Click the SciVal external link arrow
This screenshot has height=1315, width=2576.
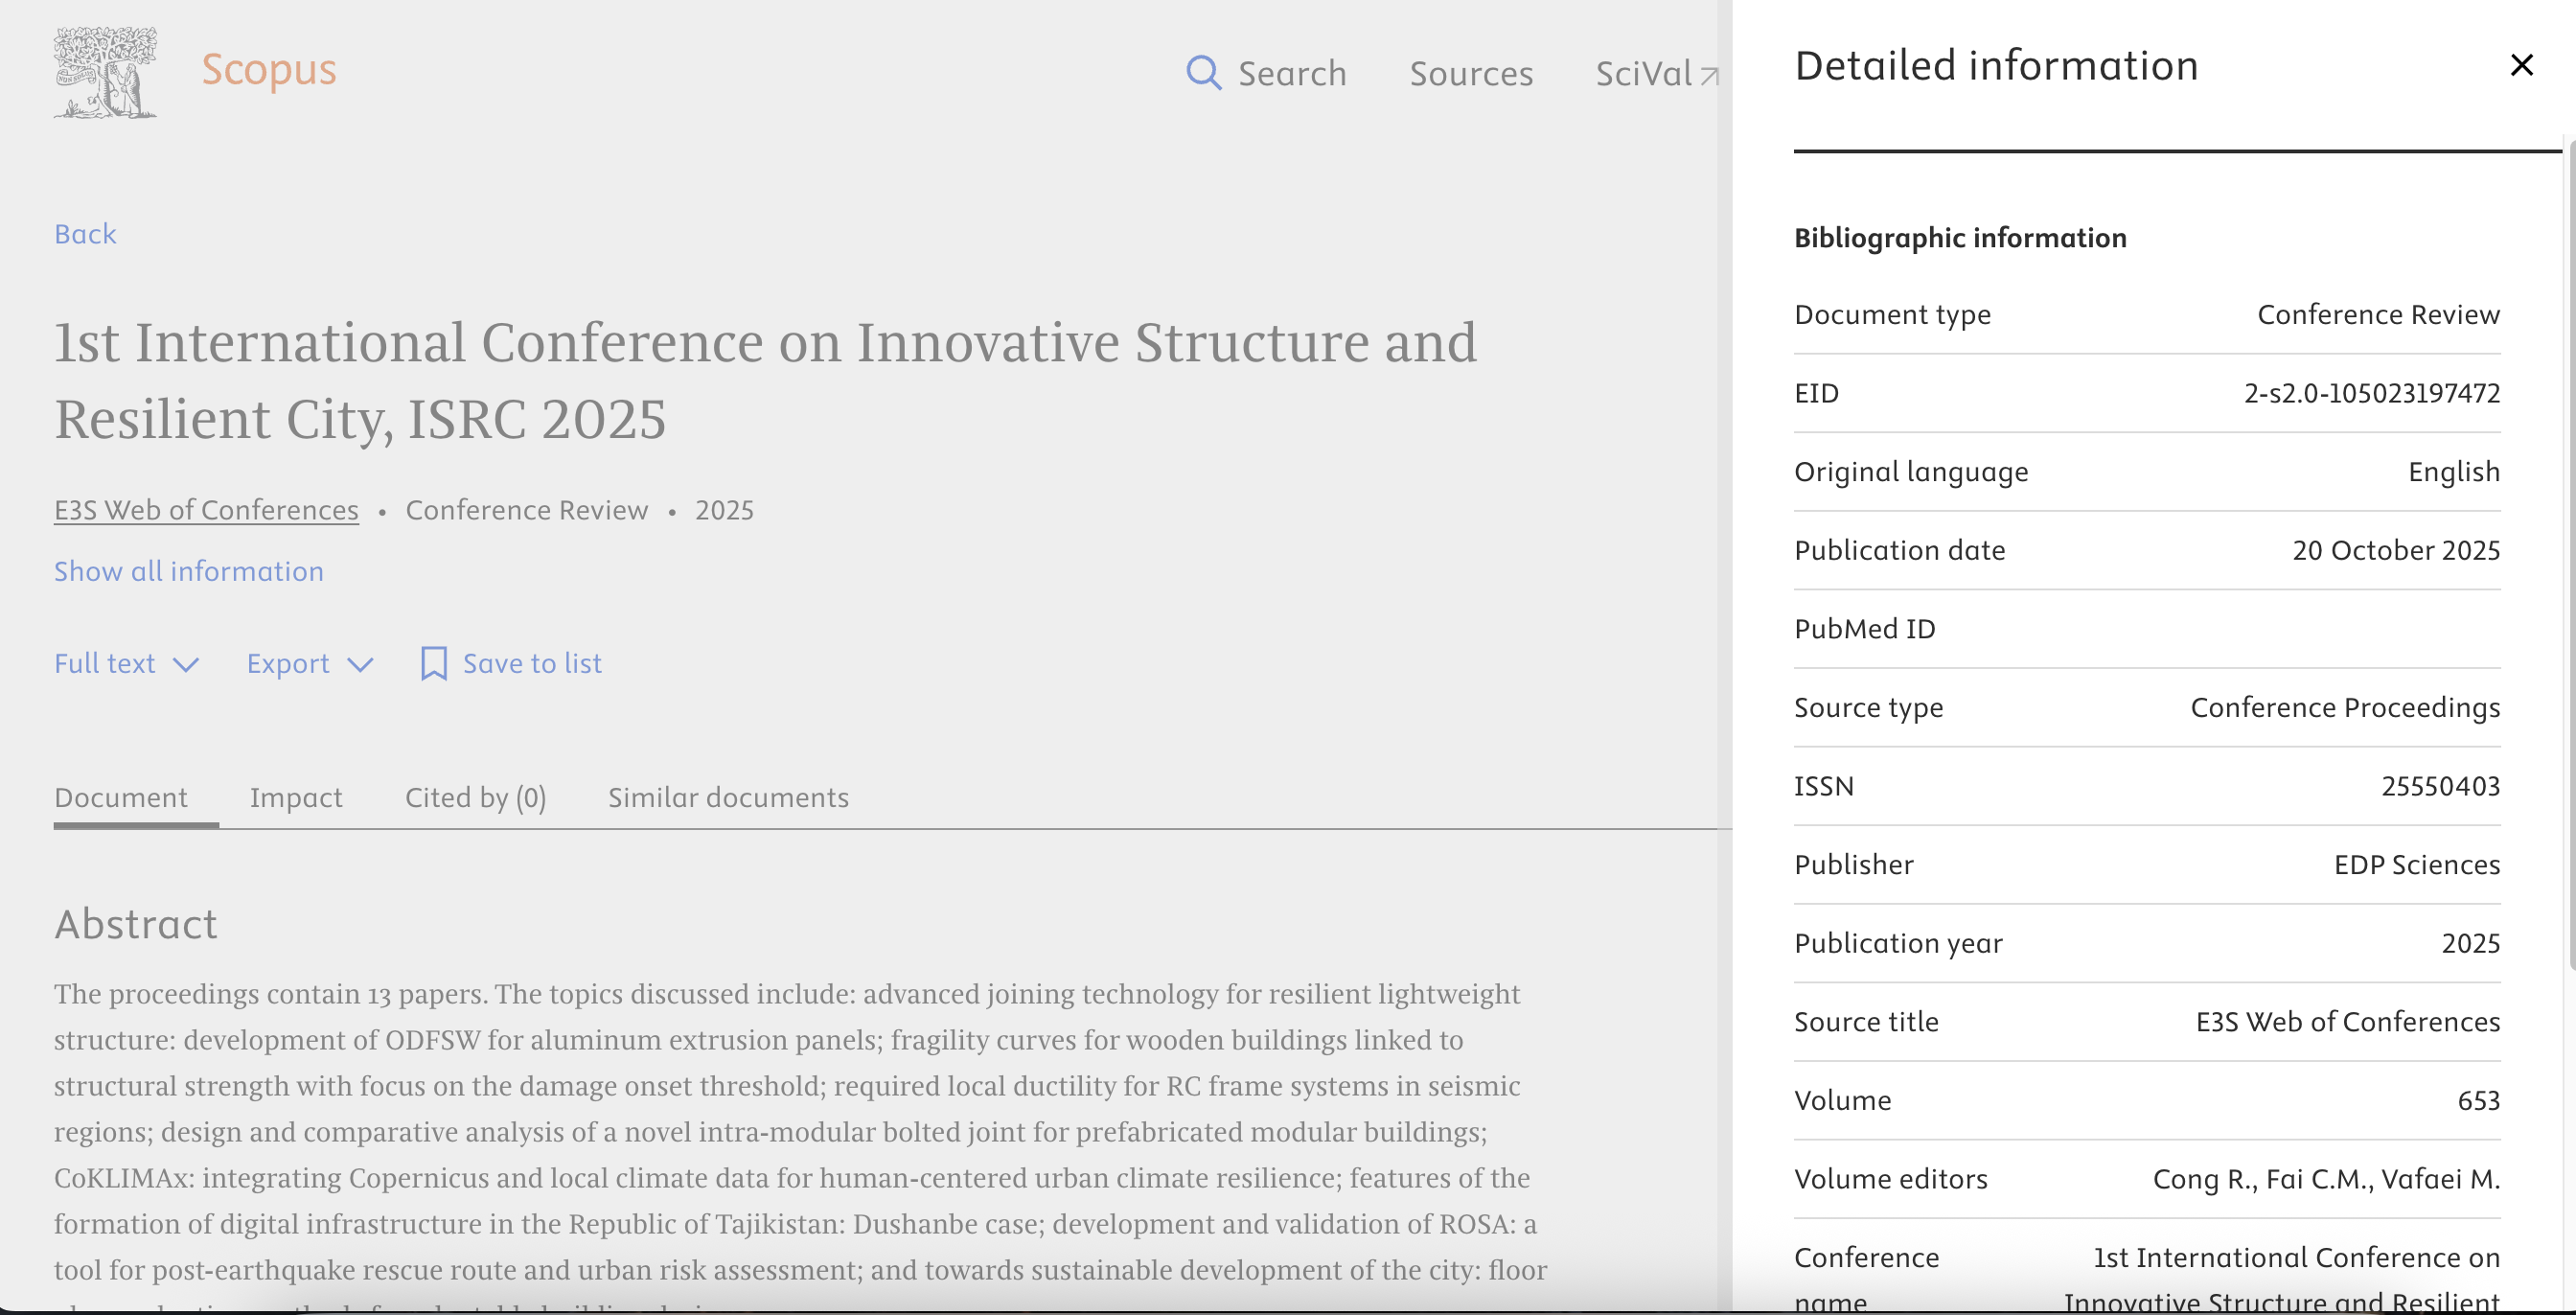(x=1709, y=75)
